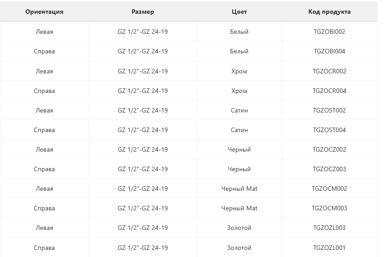Viewport: 386px width, 257px height.
Task: Click Золотой color cell in TGZOZL001 row
Action: [x=239, y=248]
